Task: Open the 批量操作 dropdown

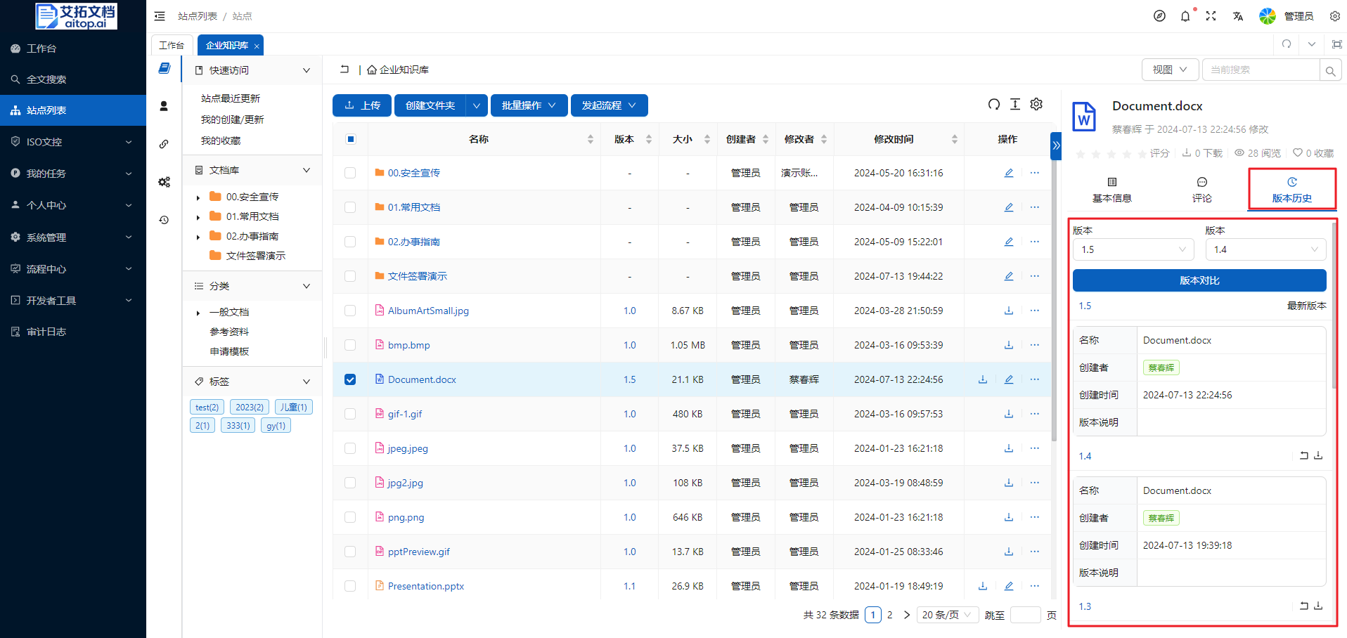Action: point(529,105)
